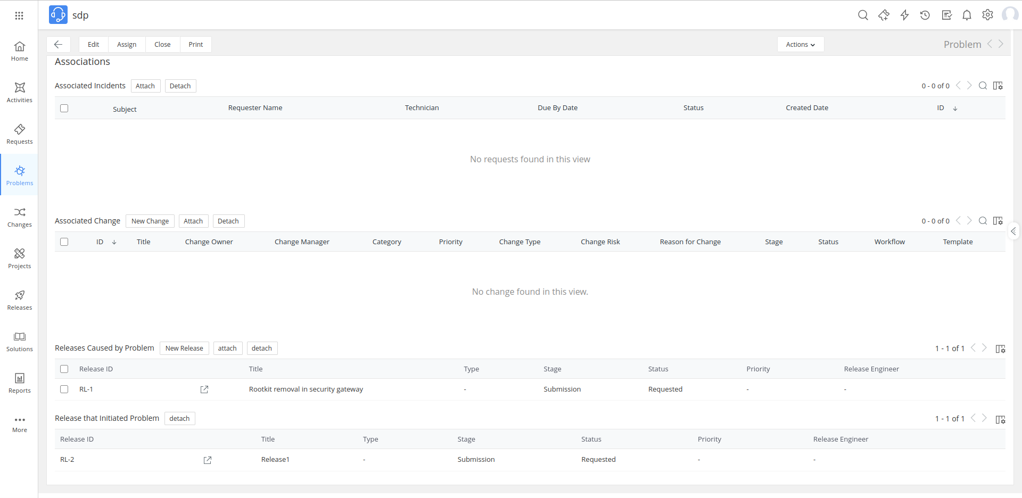The height and width of the screenshot is (498, 1022).
Task: Expand the Actions dropdown
Action: point(800,45)
